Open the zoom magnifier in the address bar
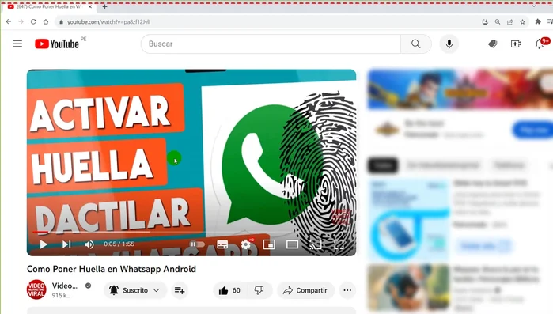Viewport: 553px width, 314px height. click(x=498, y=22)
